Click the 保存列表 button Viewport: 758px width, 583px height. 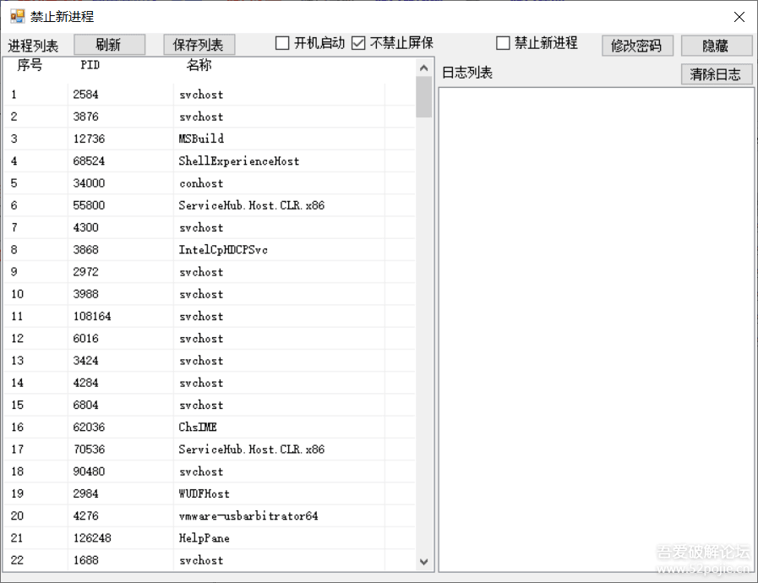click(199, 44)
